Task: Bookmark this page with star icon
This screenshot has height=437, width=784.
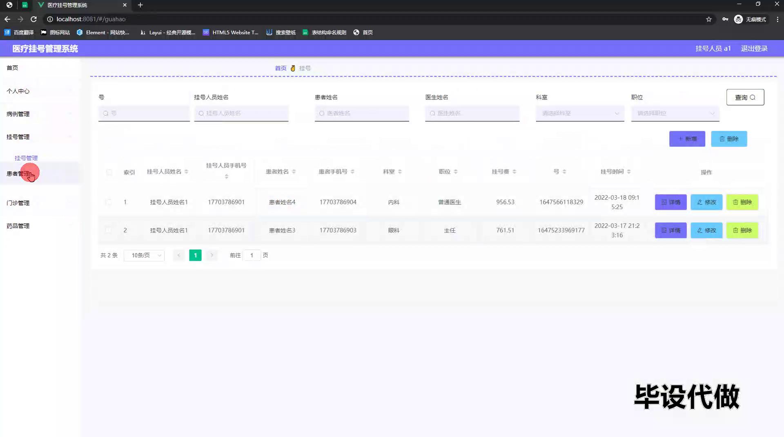Action: pos(708,19)
